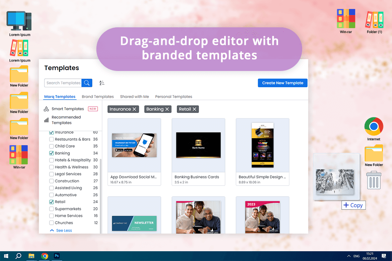The image size is (392, 261).
Task: Click the category list scrollbar
Action: [x=100, y=196]
